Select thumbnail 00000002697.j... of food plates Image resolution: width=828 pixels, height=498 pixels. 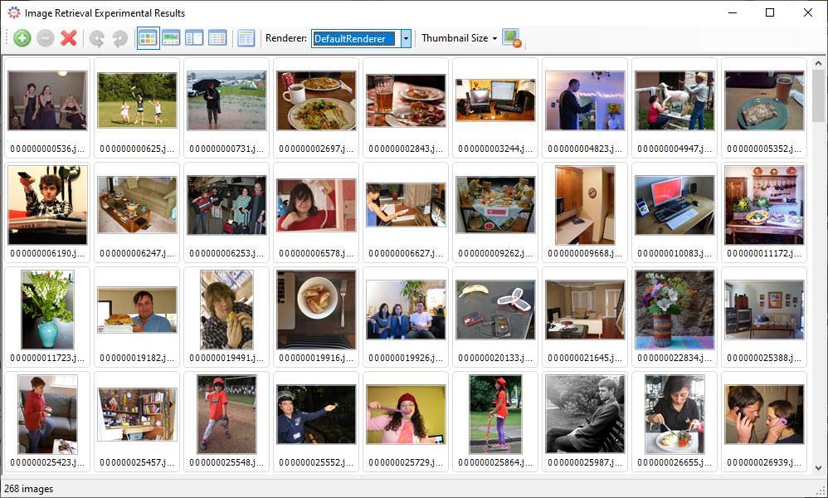(316, 100)
